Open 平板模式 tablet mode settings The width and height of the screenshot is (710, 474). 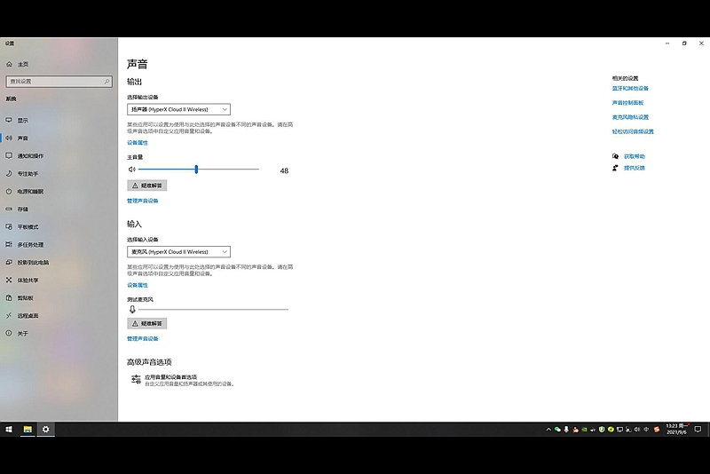click(28, 227)
